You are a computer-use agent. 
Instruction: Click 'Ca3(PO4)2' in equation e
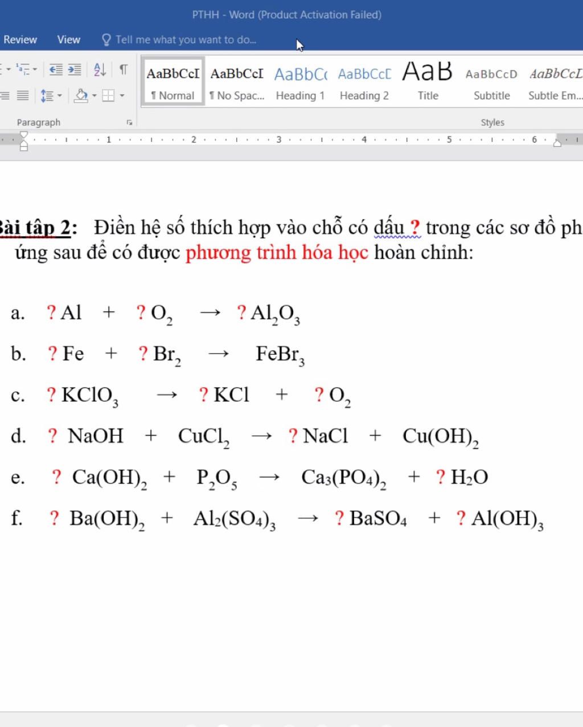pyautogui.click(x=344, y=478)
